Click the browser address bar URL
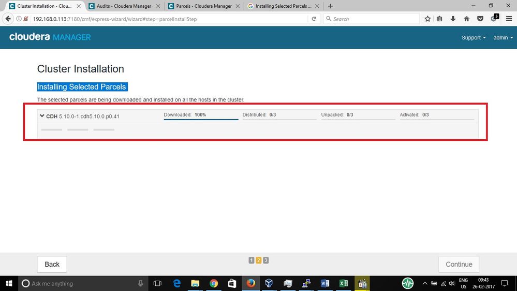This screenshot has height=291, width=517. (115, 19)
